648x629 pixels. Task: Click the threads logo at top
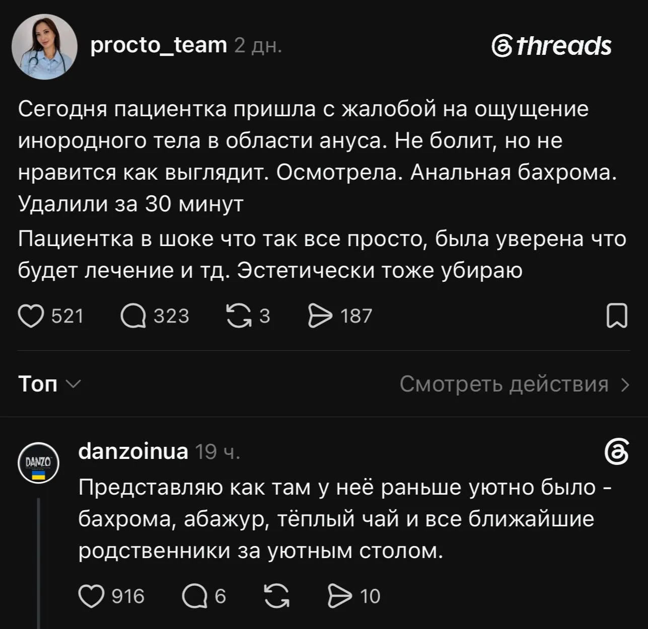[x=551, y=46]
